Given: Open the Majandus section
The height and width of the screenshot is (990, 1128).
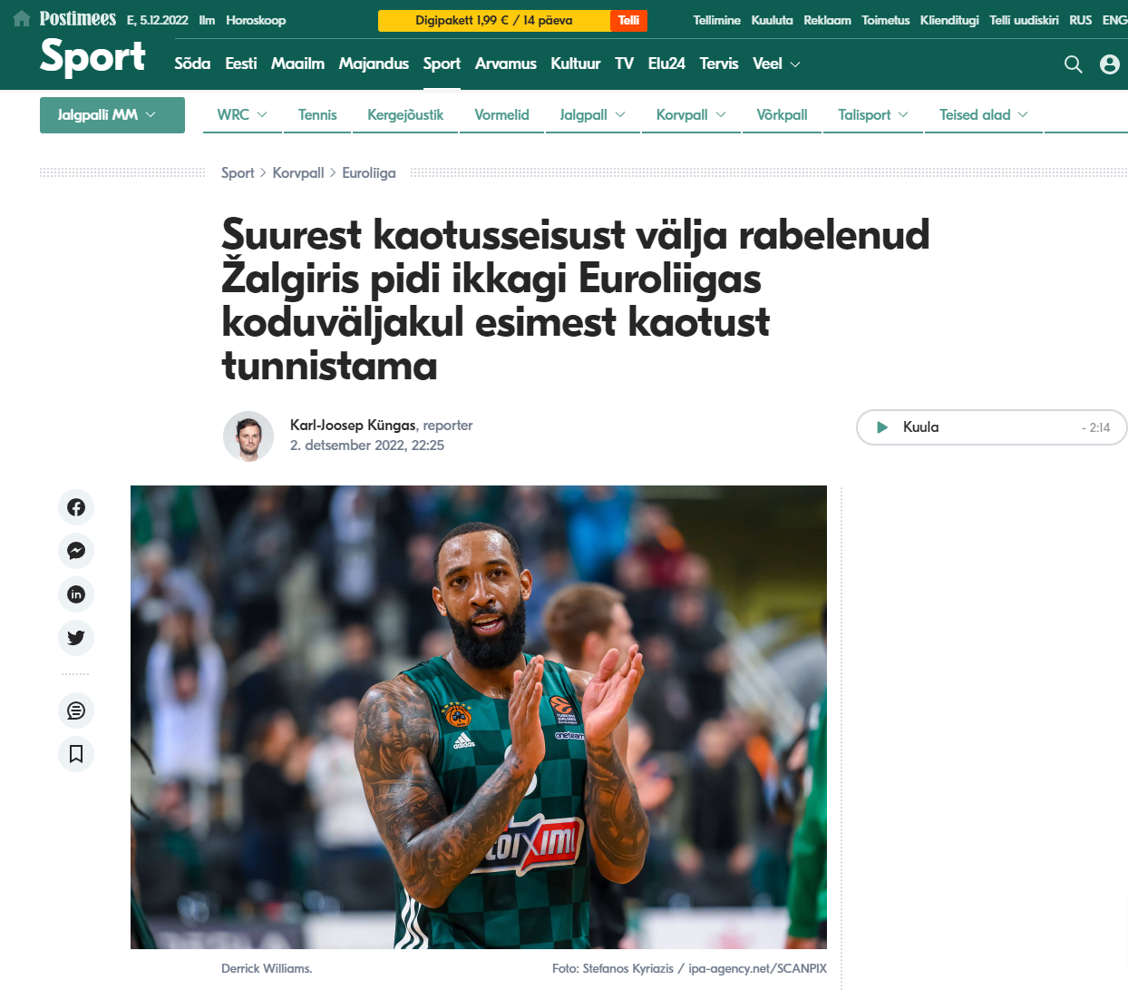Looking at the screenshot, I should [x=374, y=64].
